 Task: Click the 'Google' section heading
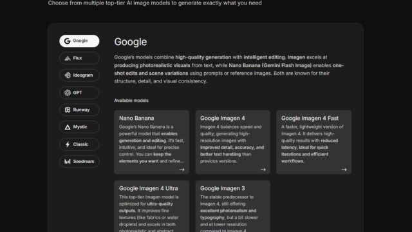tap(131, 42)
